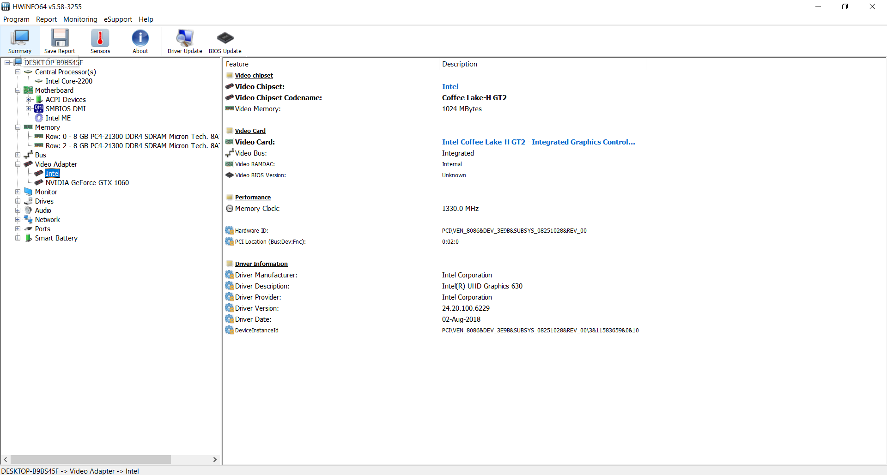Screen dimensions: 887x475
Task: Click tree pane scroll right arrow
Action: (x=215, y=459)
